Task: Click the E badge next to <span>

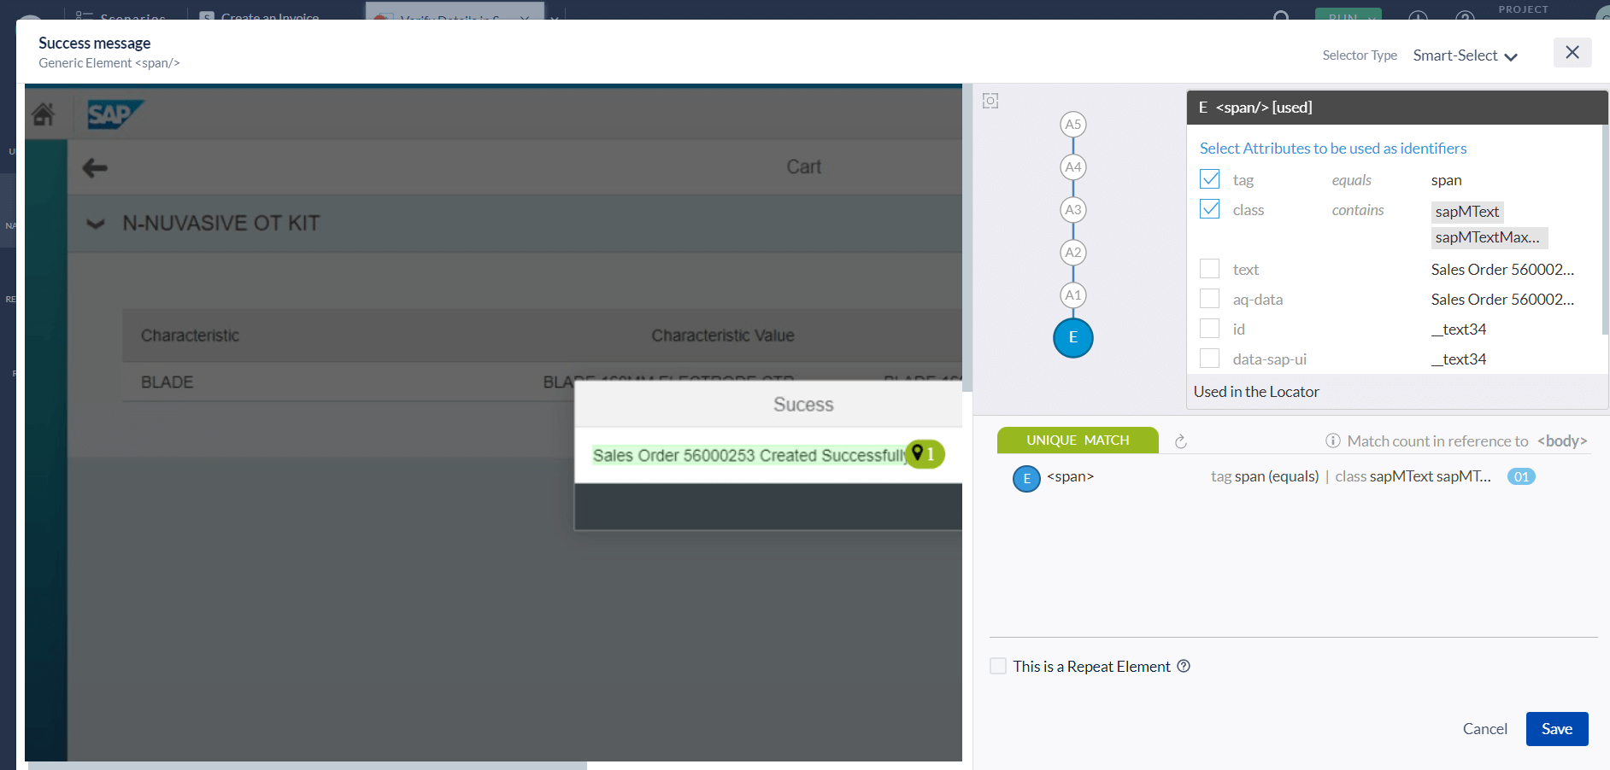Action: pyautogui.click(x=1026, y=479)
